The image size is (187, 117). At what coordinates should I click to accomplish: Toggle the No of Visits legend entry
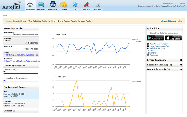tap(136, 40)
